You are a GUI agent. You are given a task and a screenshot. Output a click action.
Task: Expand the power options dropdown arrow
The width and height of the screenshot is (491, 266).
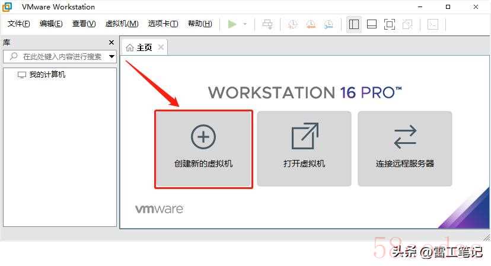point(245,24)
